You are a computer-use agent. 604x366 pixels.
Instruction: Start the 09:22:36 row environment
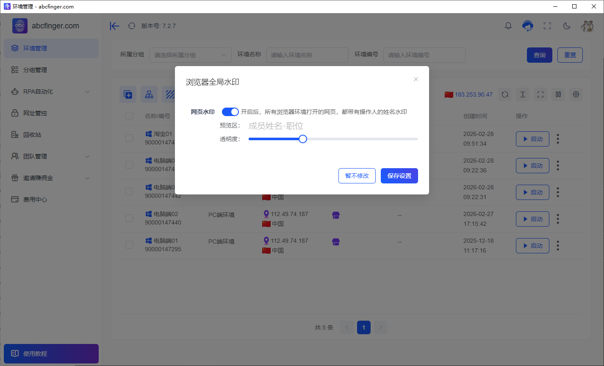[532, 166]
